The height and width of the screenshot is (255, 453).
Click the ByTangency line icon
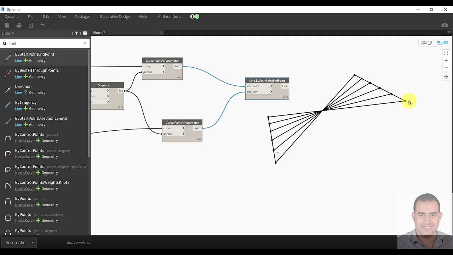pyautogui.click(x=8, y=105)
